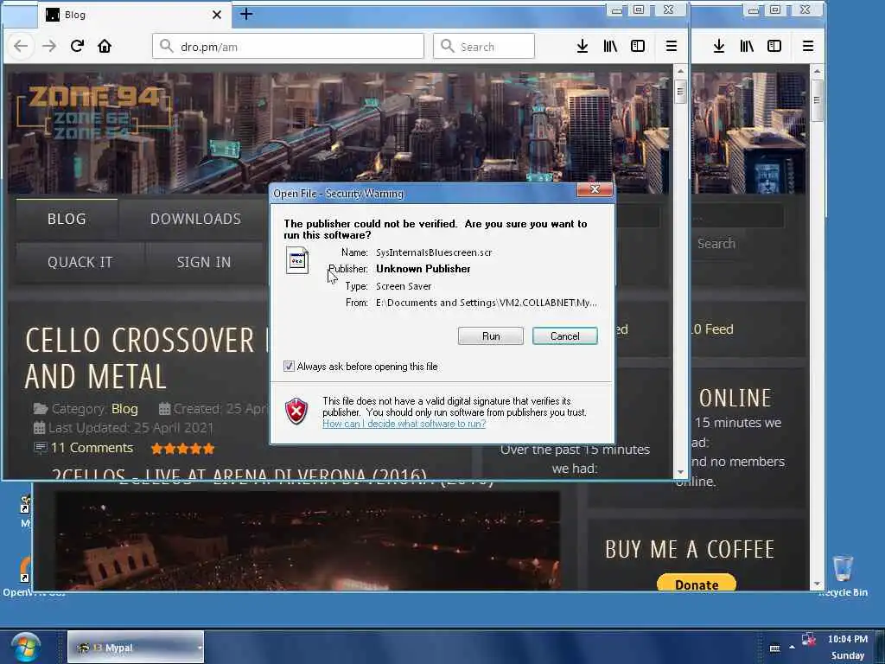Open the BLOG menu item on the site
The height and width of the screenshot is (664, 885).
[x=67, y=219]
